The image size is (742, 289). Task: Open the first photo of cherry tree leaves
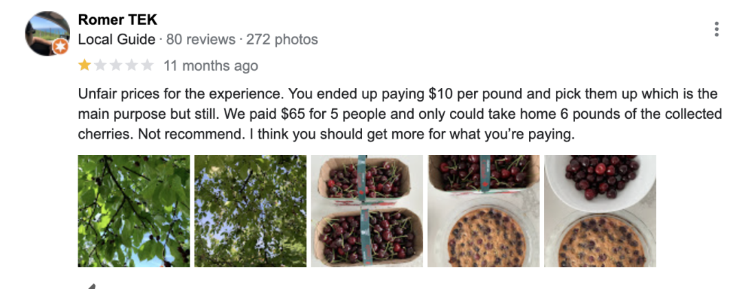(134, 211)
